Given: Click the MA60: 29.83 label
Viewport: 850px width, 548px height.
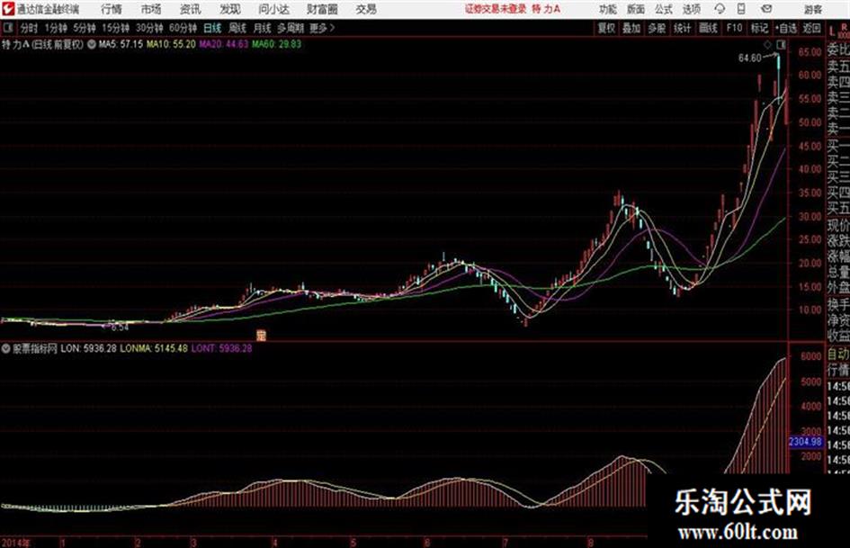Looking at the screenshot, I should pyautogui.click(x=276, y=44).
